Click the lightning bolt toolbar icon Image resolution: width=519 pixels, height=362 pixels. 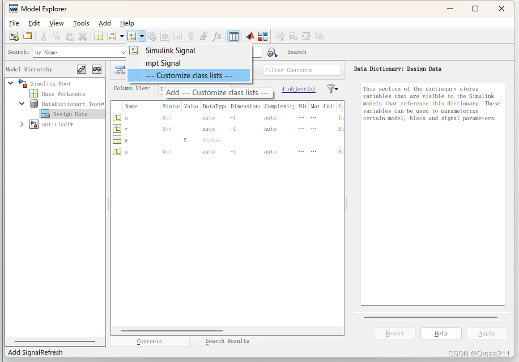point(191,36)
